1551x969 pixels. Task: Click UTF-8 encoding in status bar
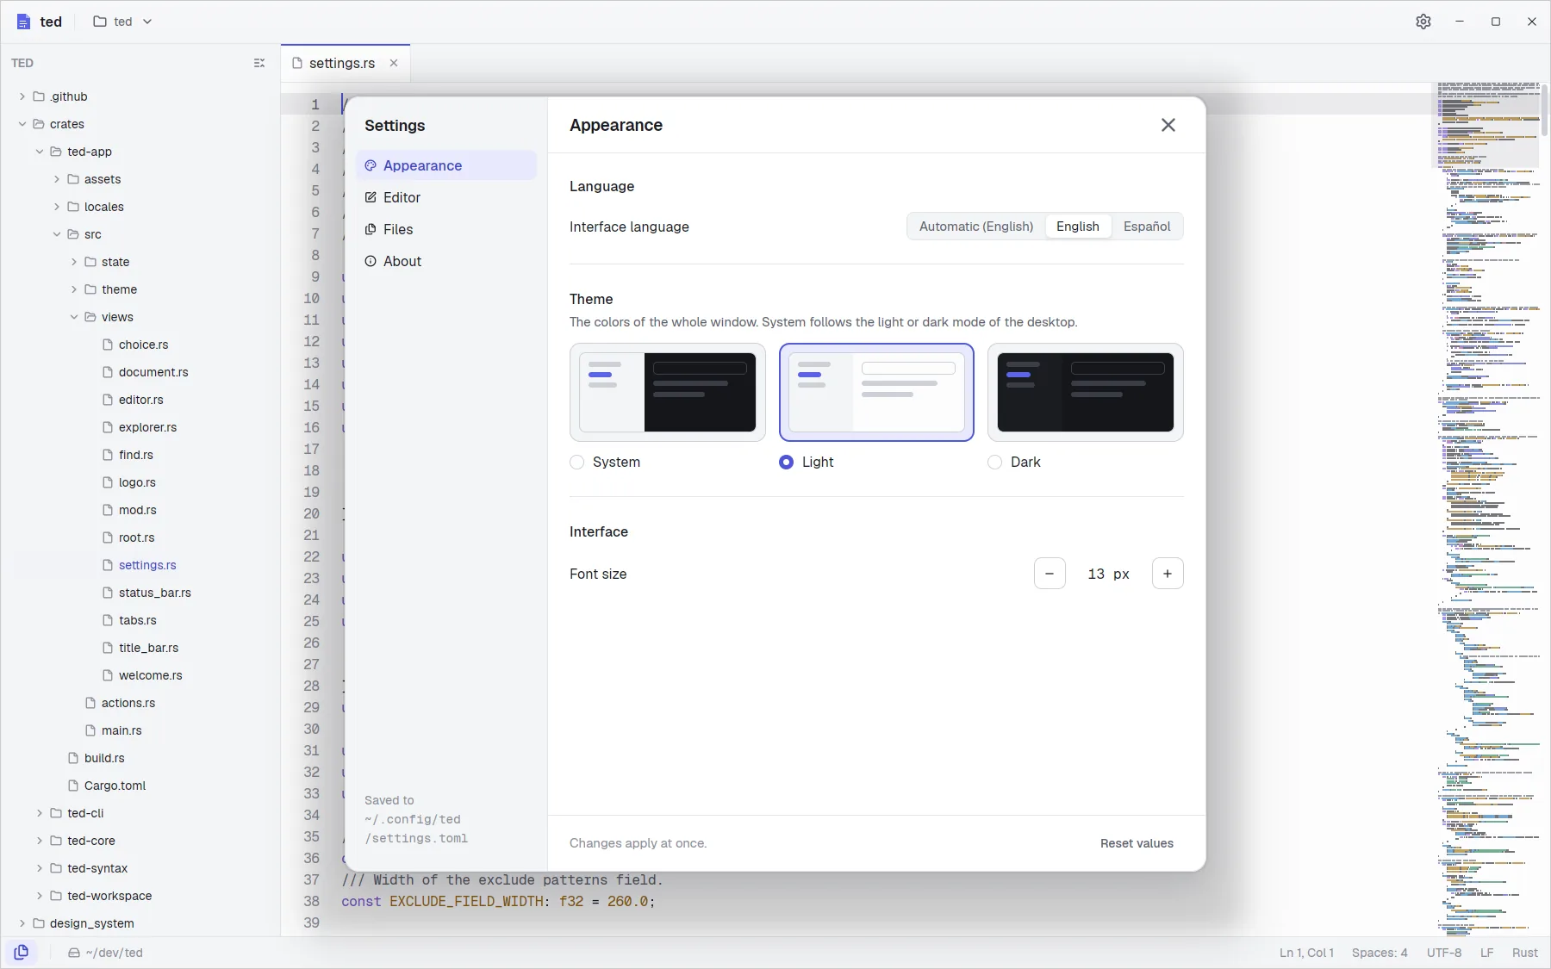[1444, 953]
